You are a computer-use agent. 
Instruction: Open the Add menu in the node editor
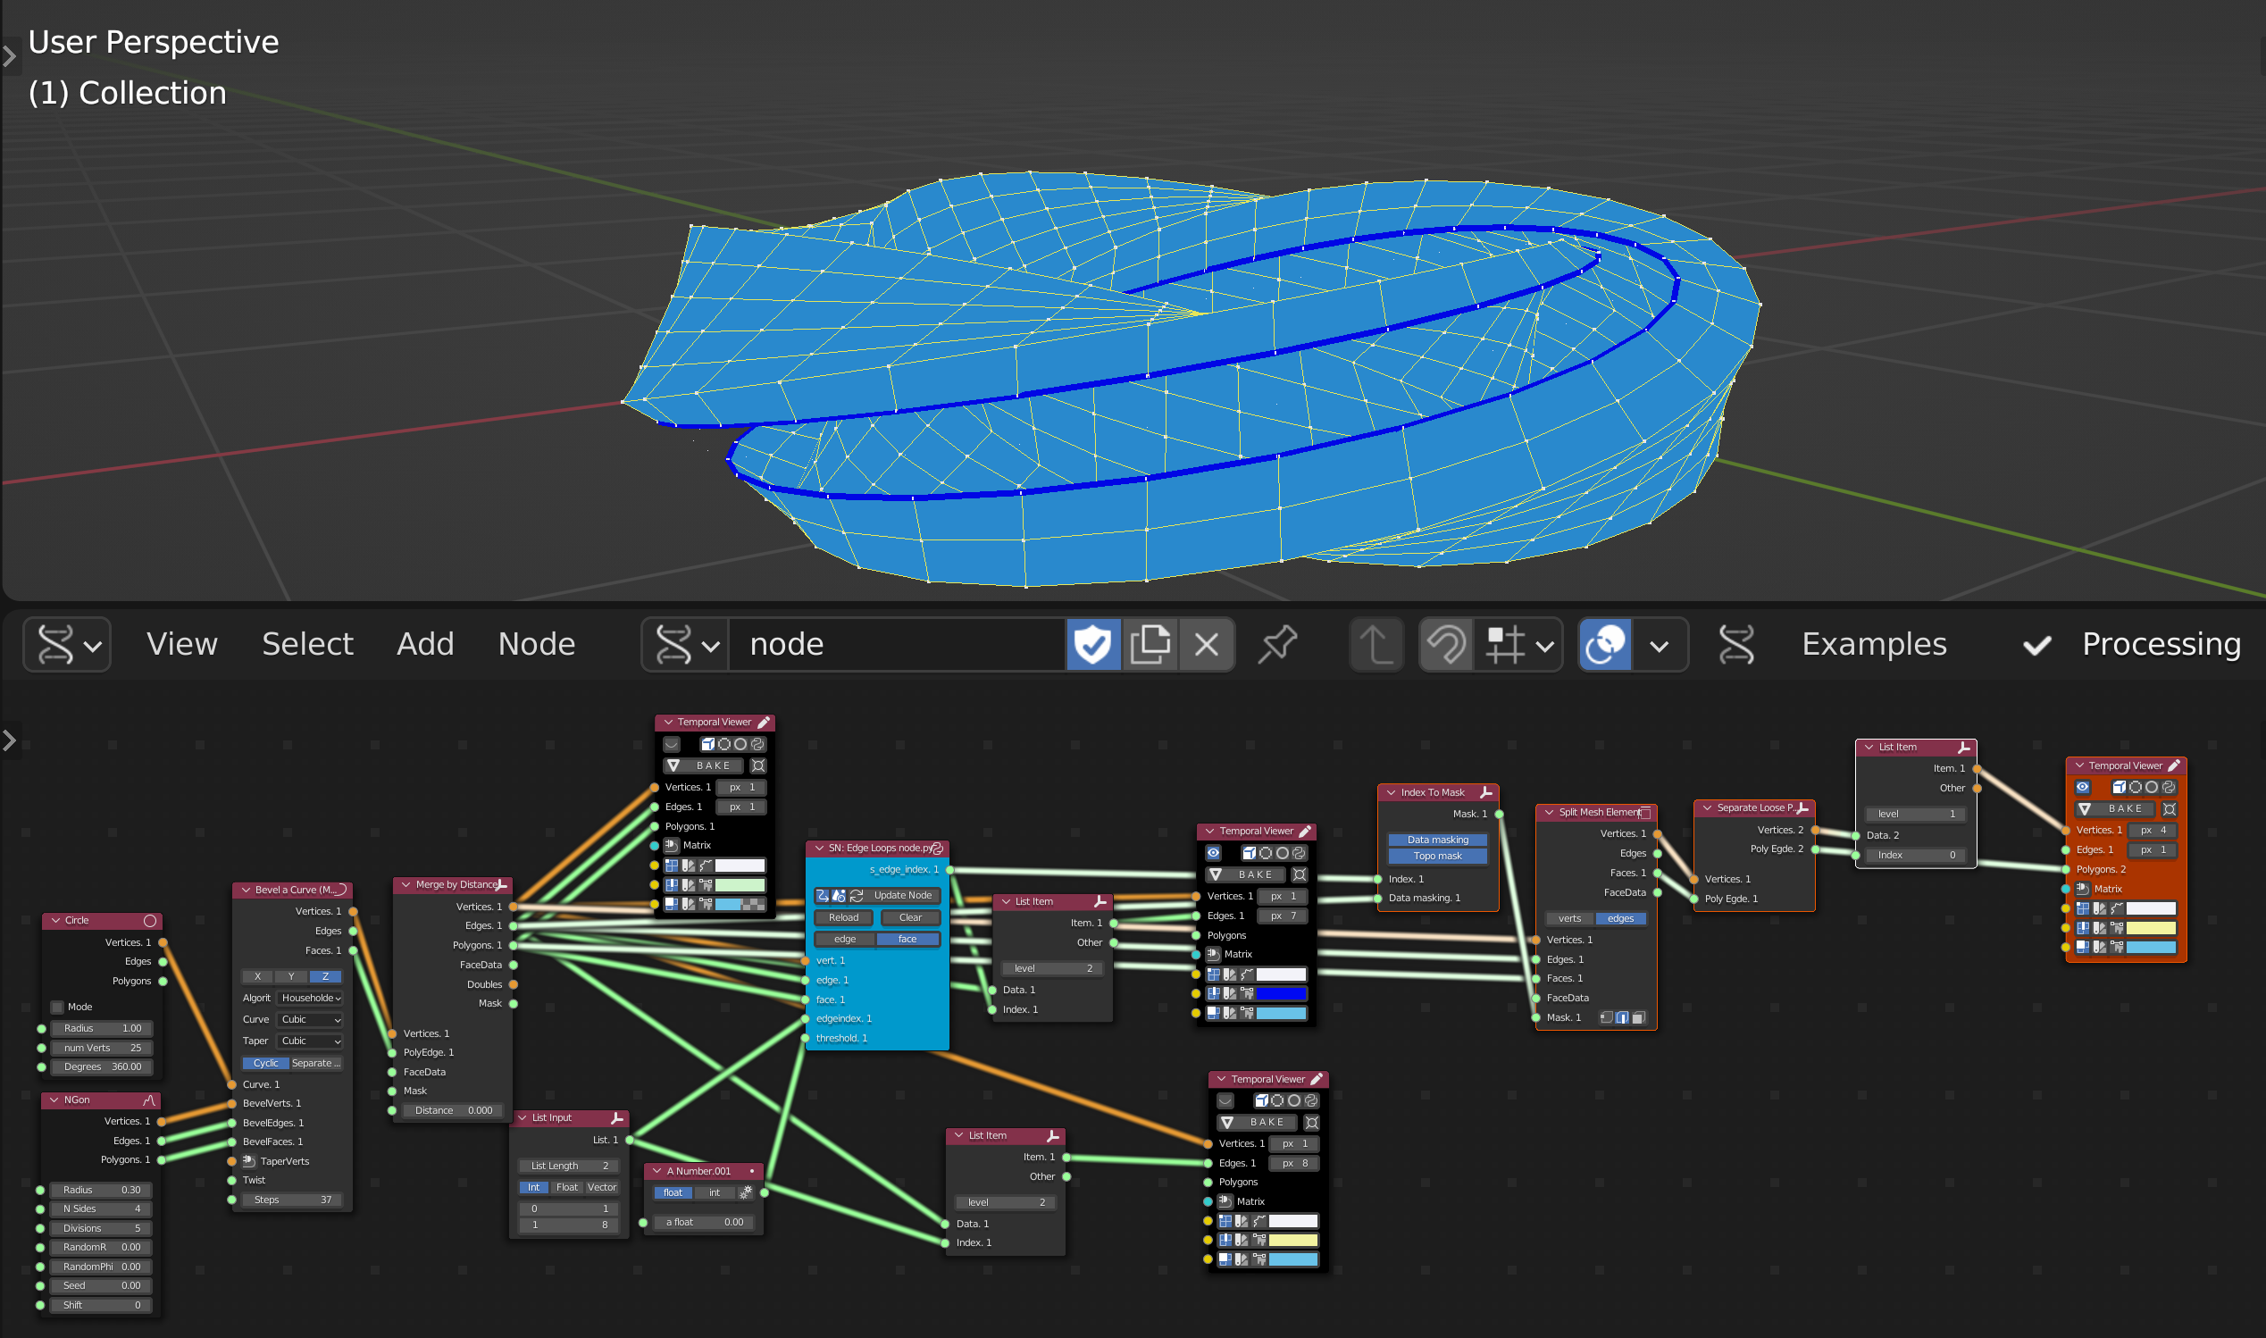[424, 644]
